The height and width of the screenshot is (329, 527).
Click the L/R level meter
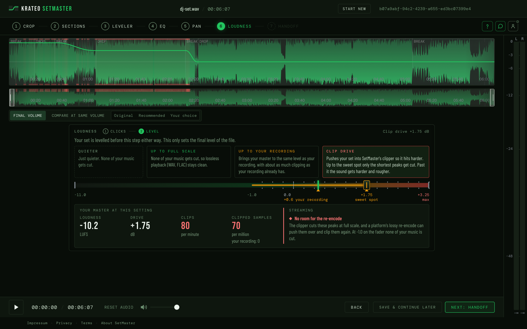519,176
